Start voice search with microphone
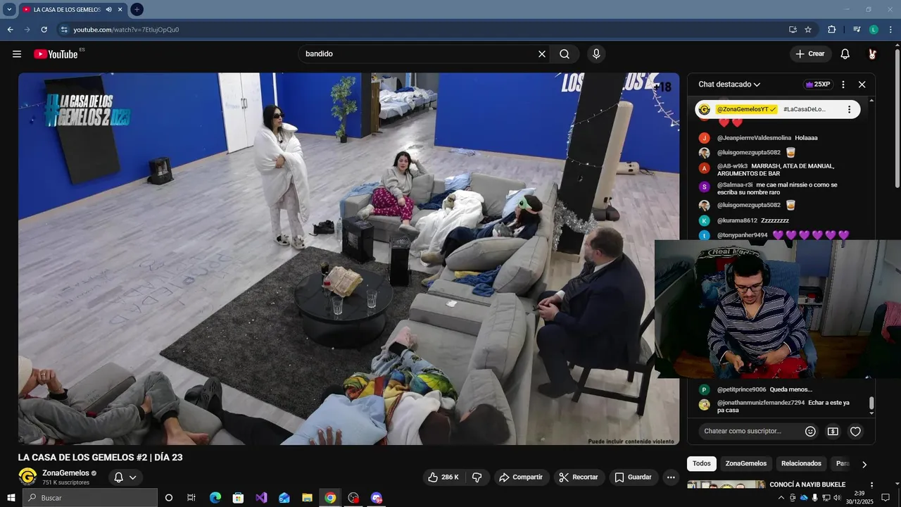The image size is (901, 507). click(x=596, y=54)
